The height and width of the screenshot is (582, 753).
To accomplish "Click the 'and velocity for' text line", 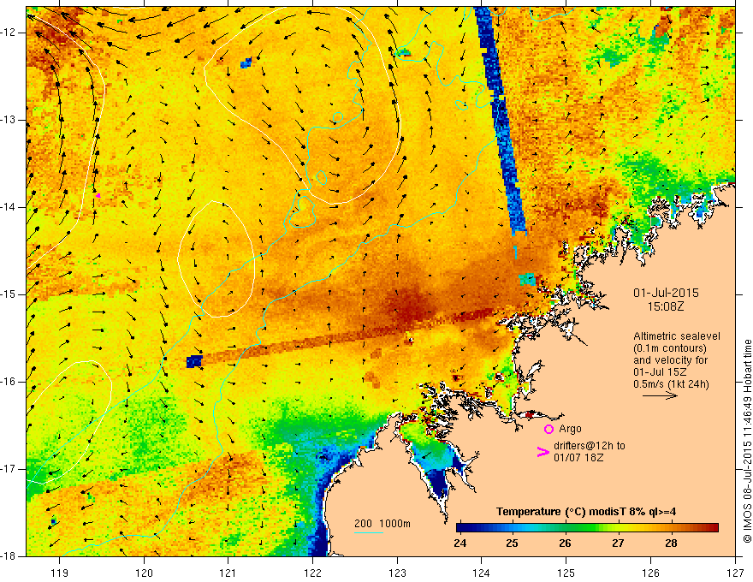I will pos(670,360).
